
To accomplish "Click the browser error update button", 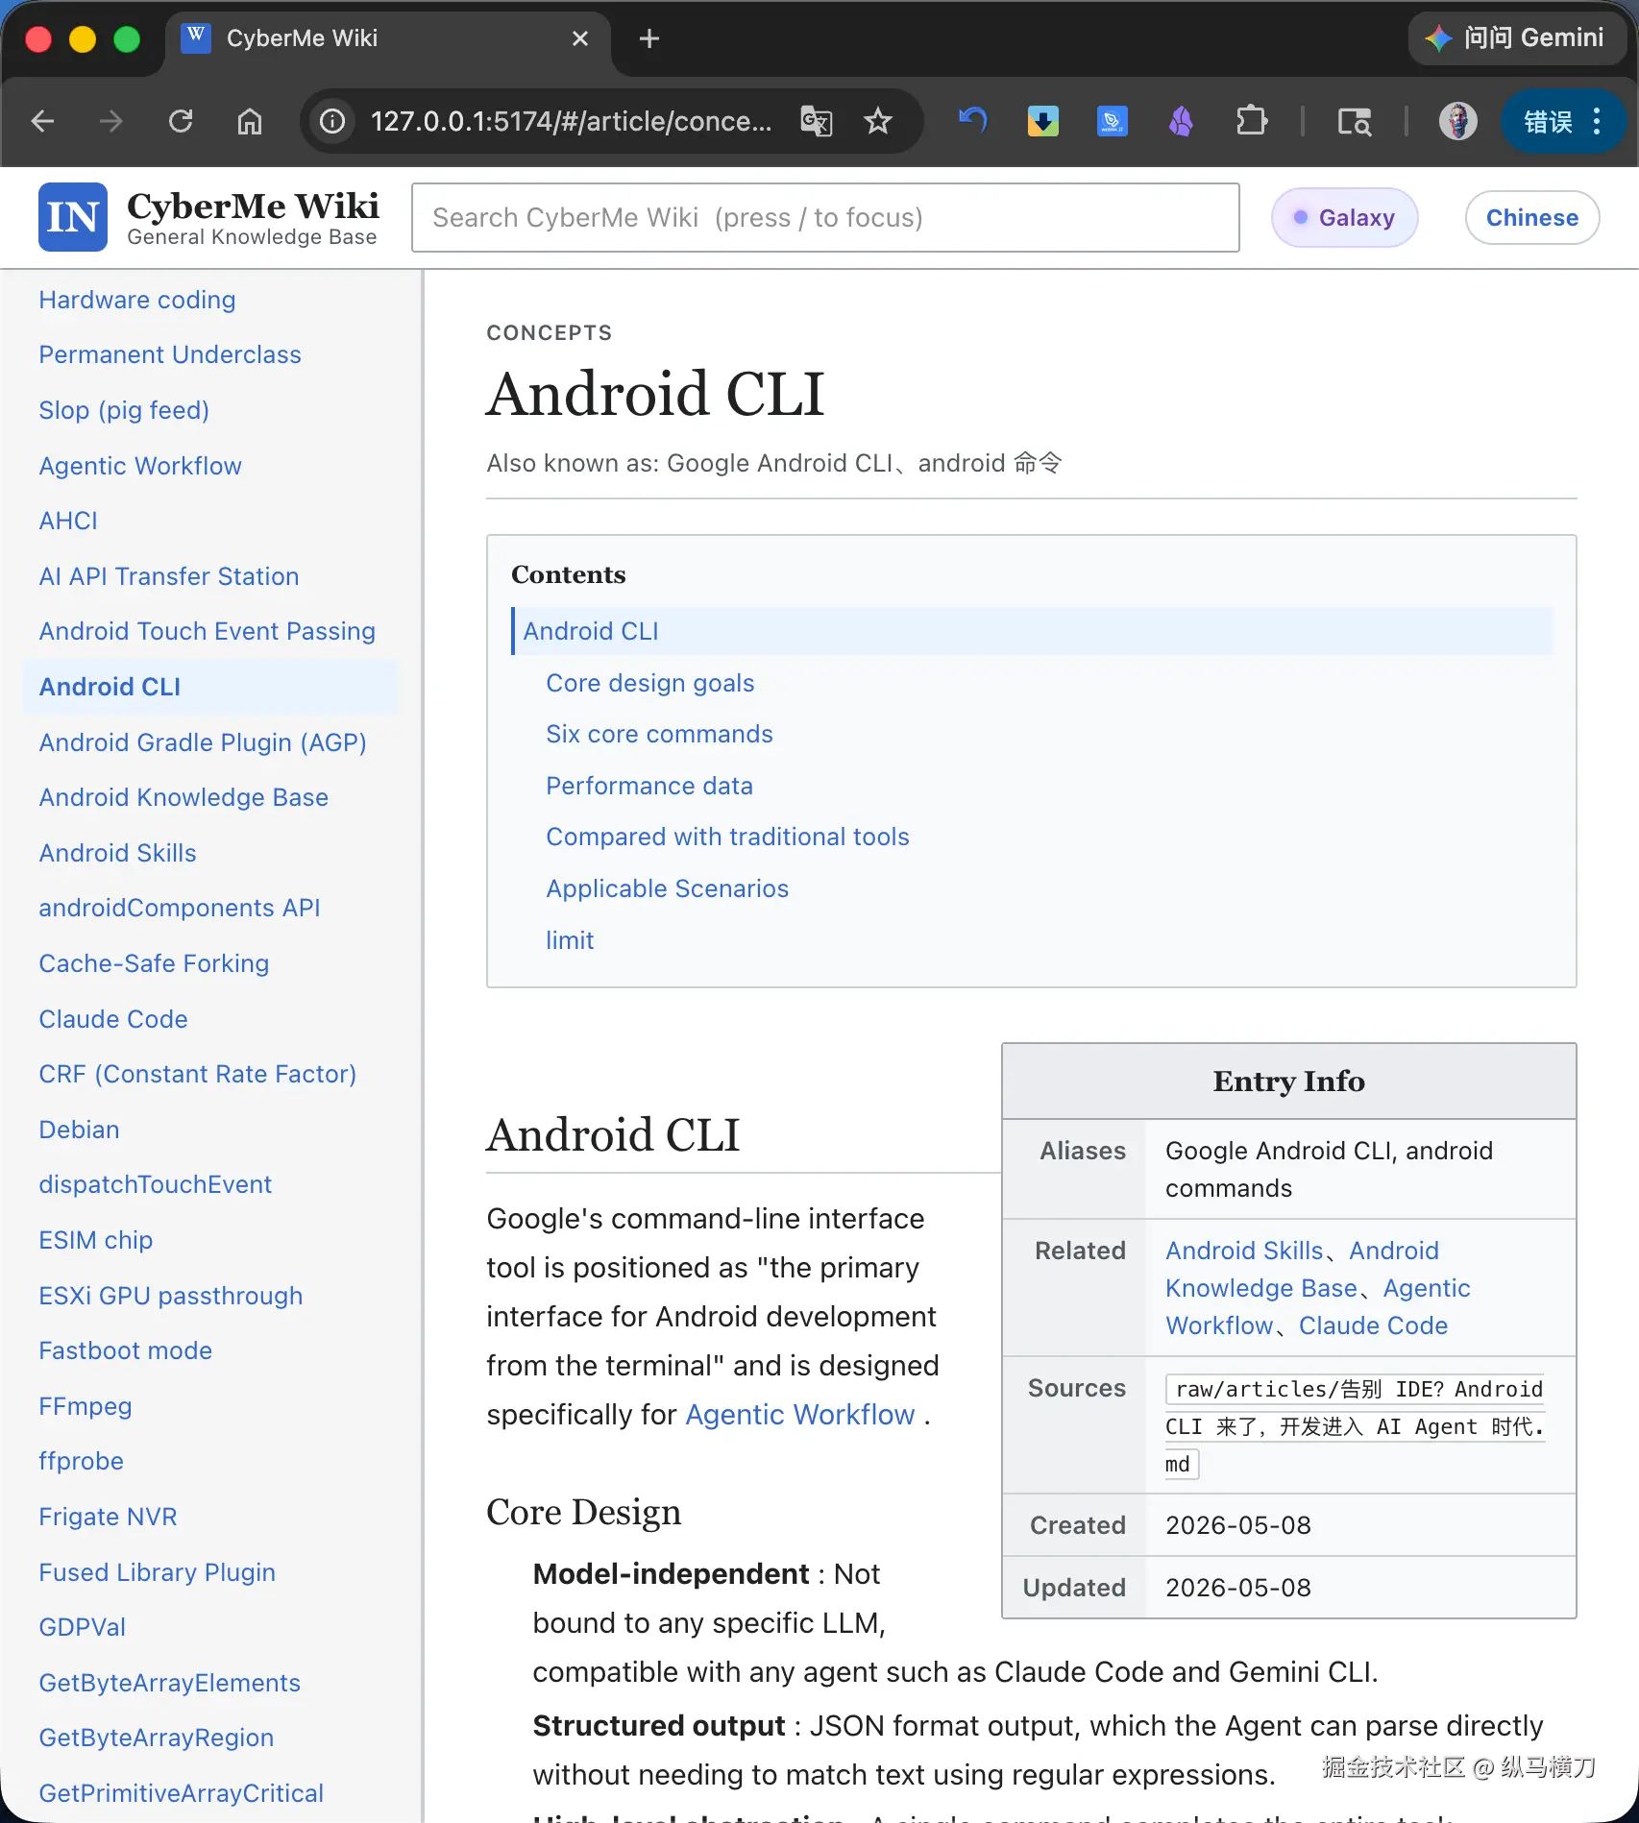I will (x=1562, y=121).
